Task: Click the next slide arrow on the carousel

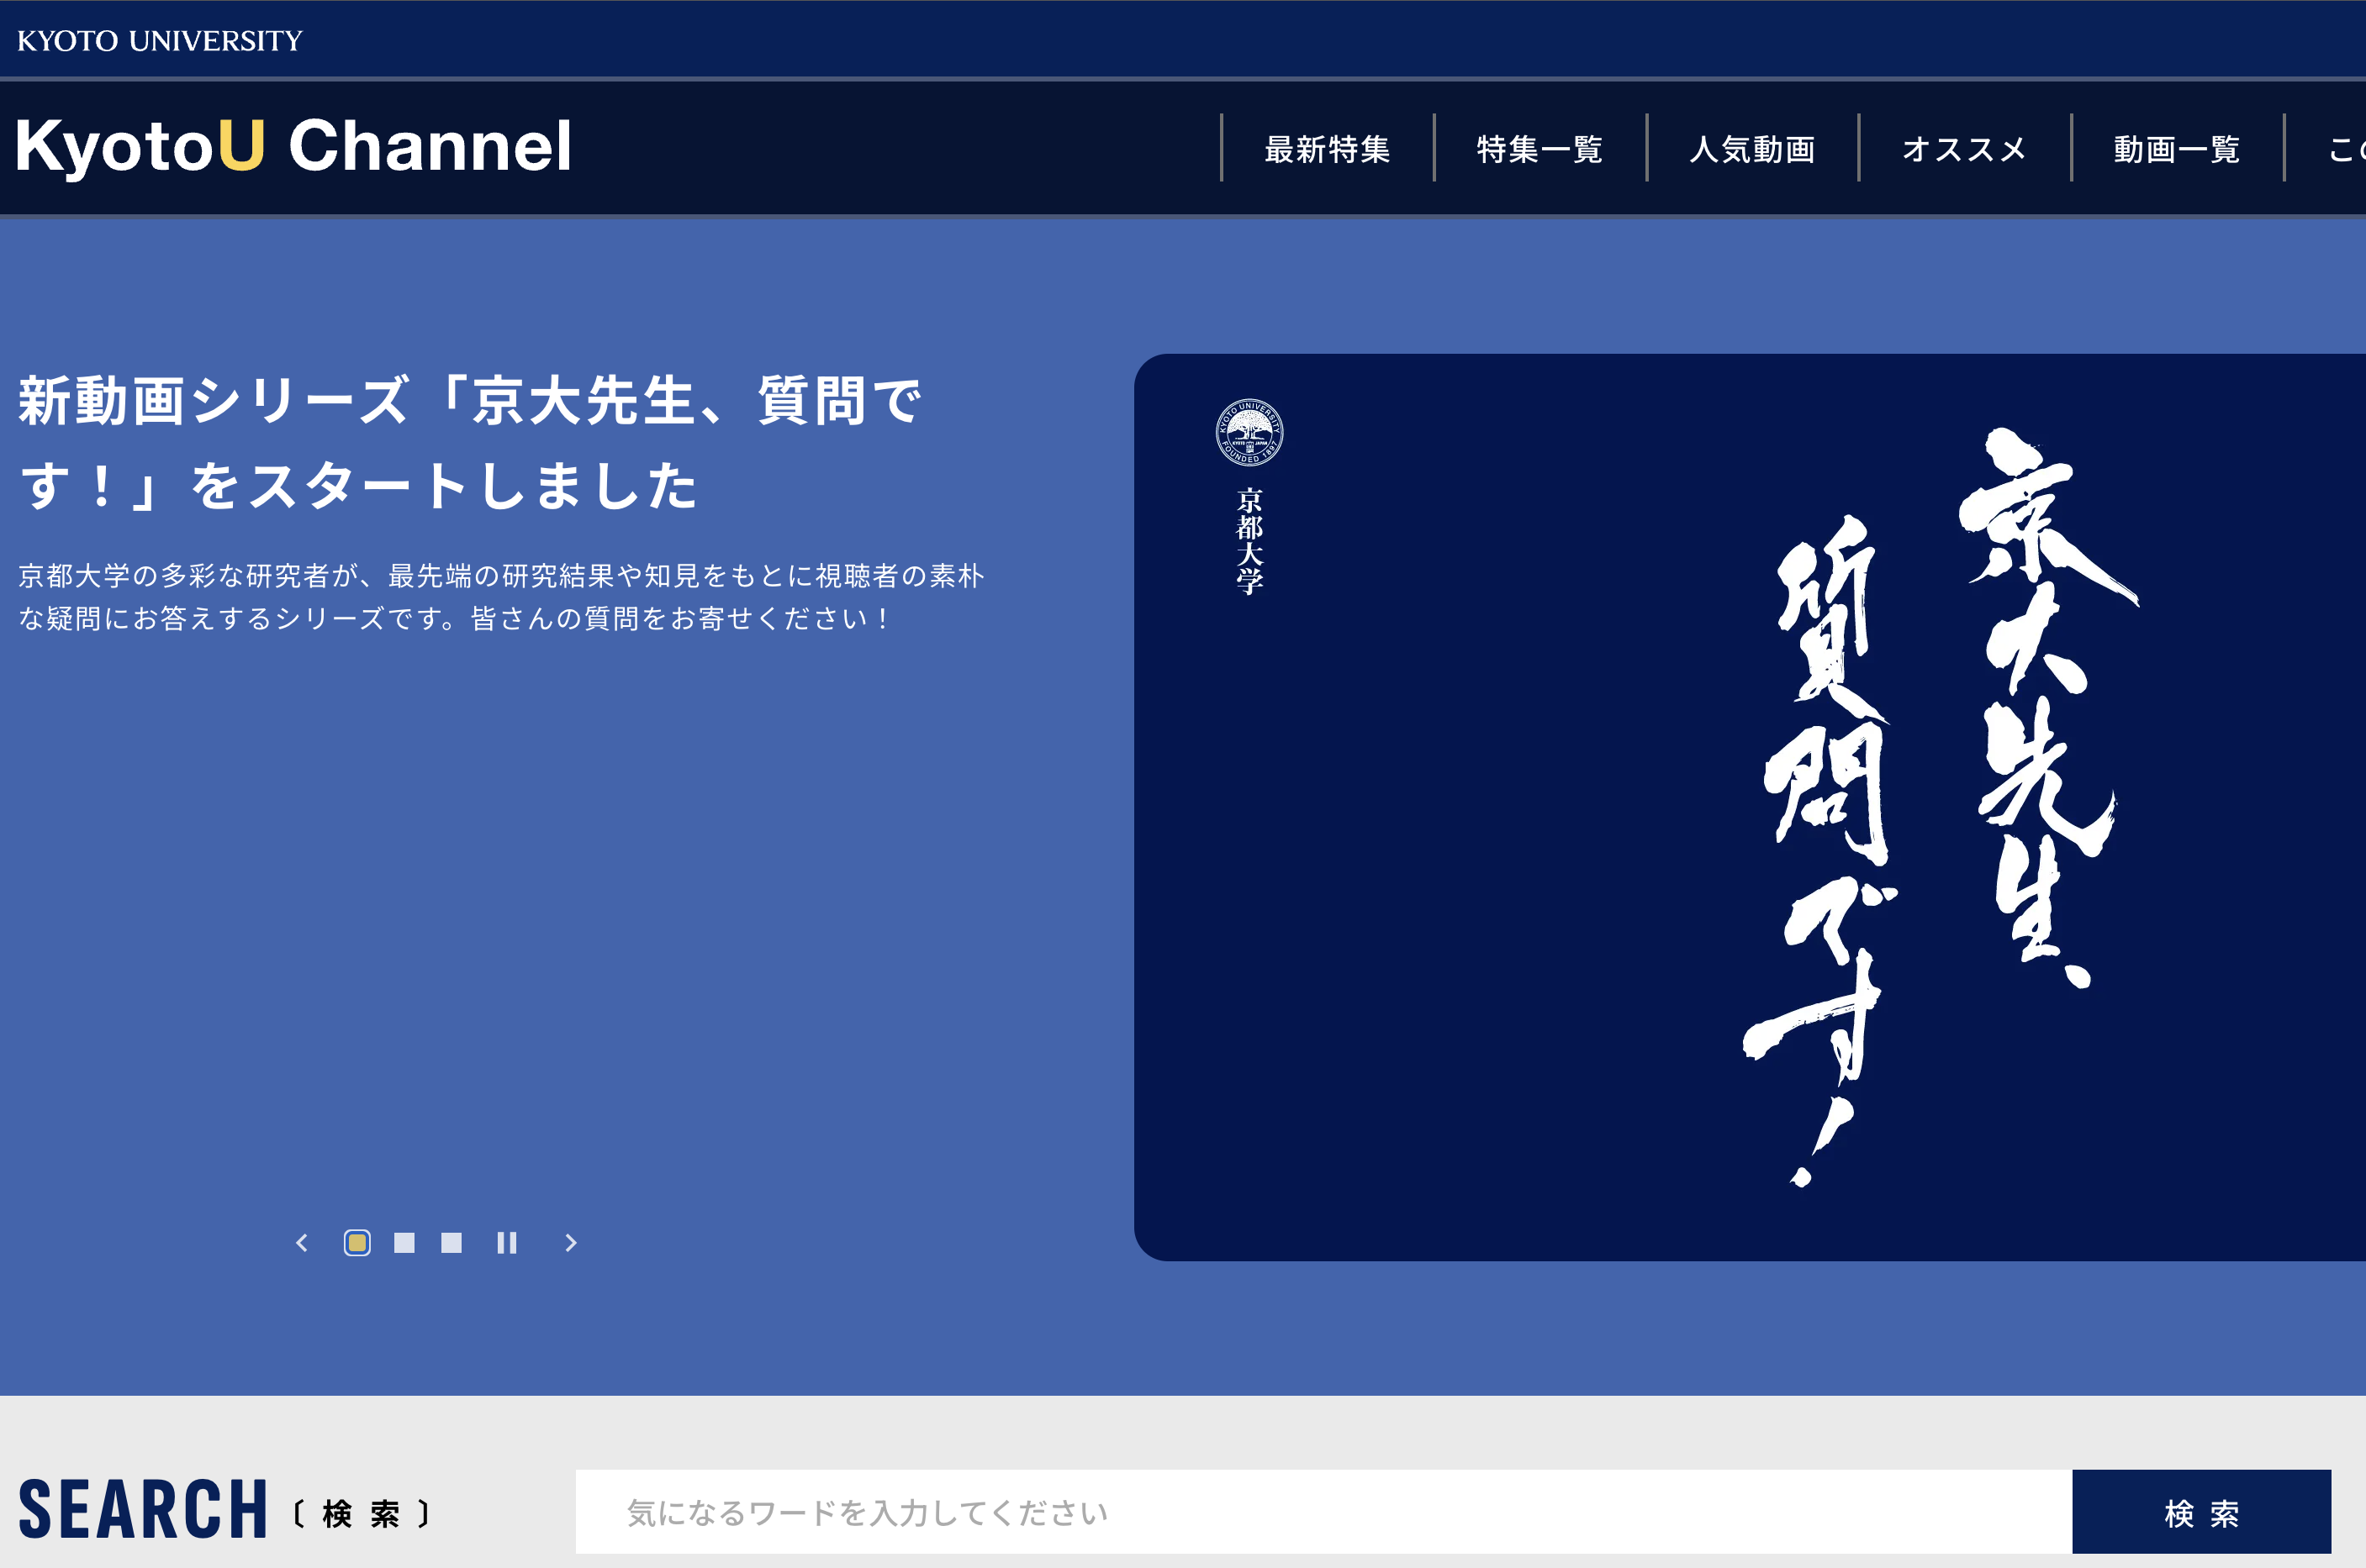Action: (x=570, y=1243)
